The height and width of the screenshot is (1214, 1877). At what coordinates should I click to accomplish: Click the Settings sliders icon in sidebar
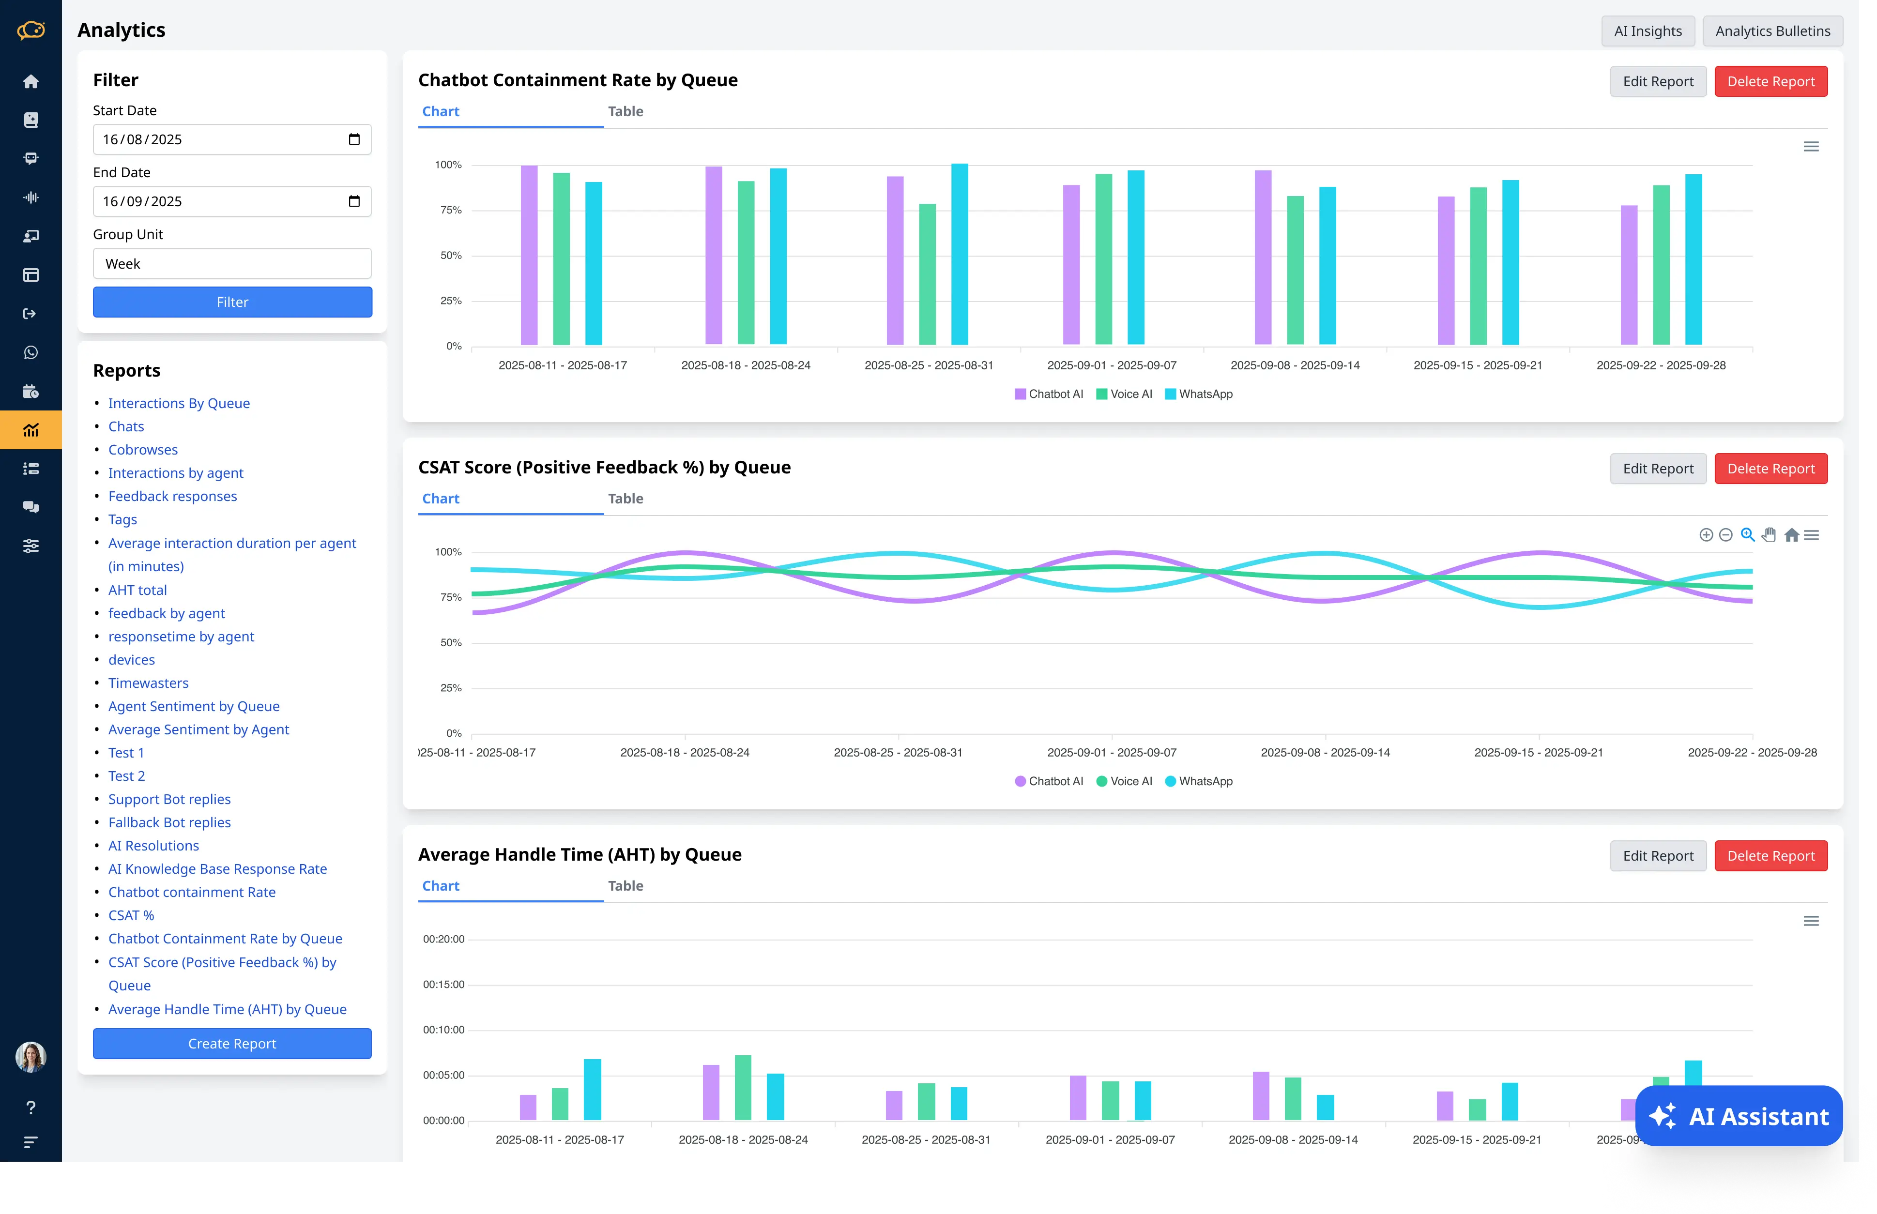coord(31,545)
